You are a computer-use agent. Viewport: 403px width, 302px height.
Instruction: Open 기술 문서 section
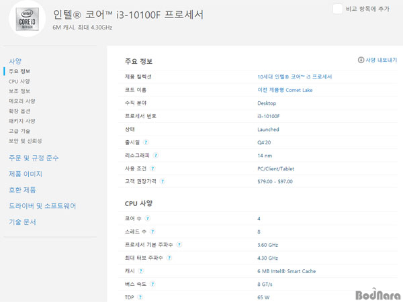point(22,221)
